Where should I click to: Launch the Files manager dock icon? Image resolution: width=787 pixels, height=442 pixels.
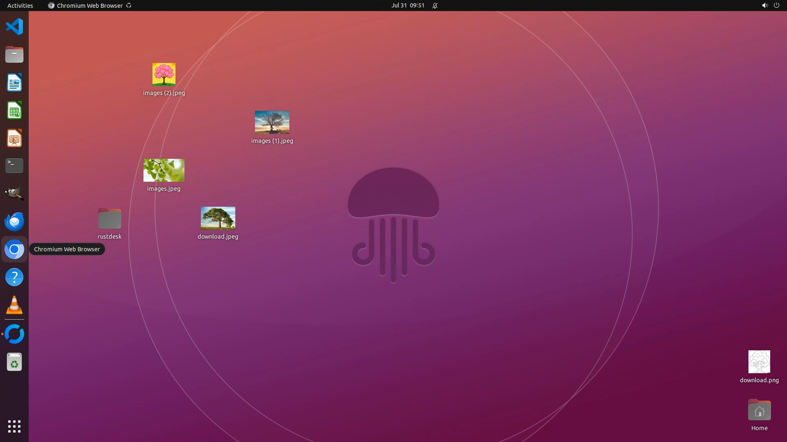[14, 55]
